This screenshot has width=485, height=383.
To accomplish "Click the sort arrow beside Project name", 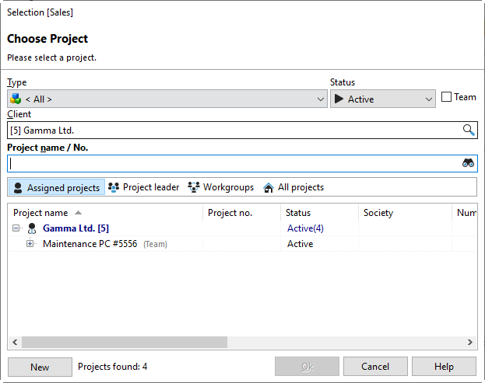I will pos(78,213).
